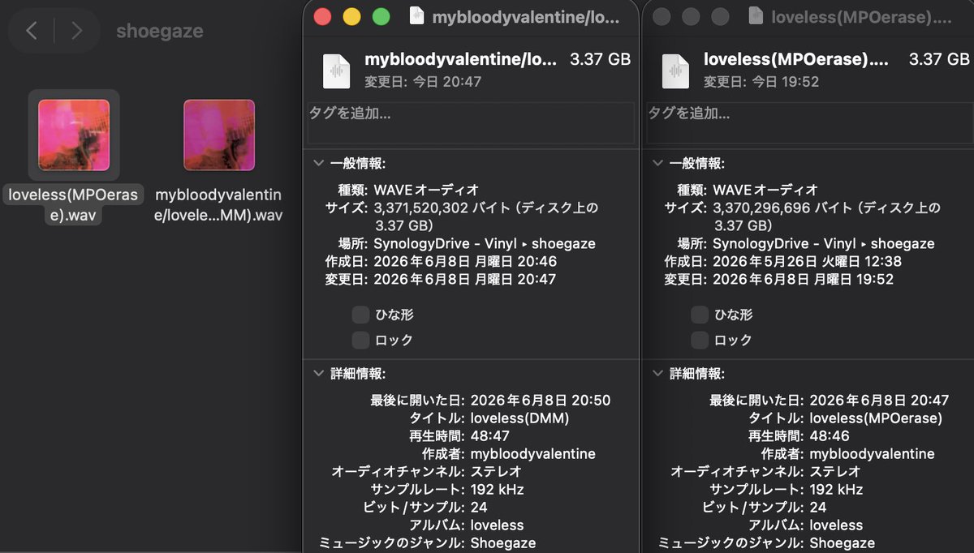974x553 pixels.
Task: Minimize the mybloodyvalentine info window
Action: click(351, 16)
